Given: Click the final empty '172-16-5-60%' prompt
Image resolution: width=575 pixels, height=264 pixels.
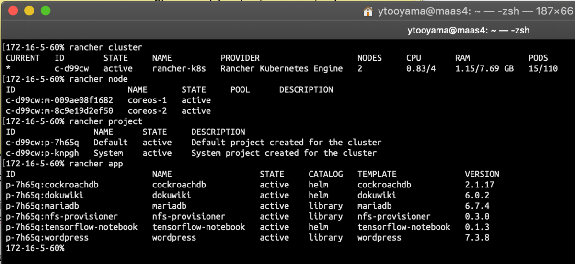Looking at the screenshot, I should coord(35,248).
